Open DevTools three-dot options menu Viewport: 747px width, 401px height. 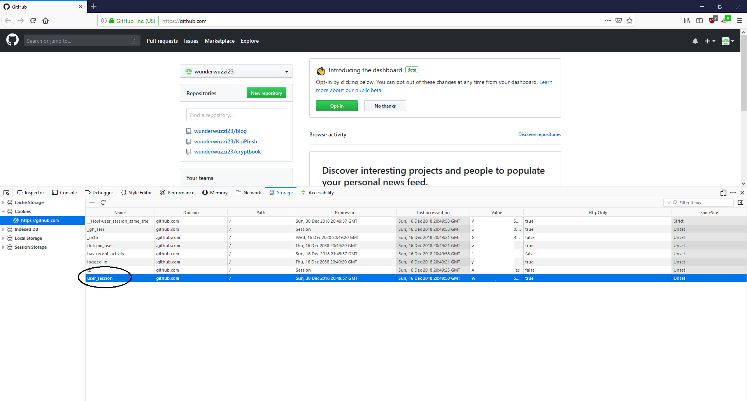[x=733, y=193]
